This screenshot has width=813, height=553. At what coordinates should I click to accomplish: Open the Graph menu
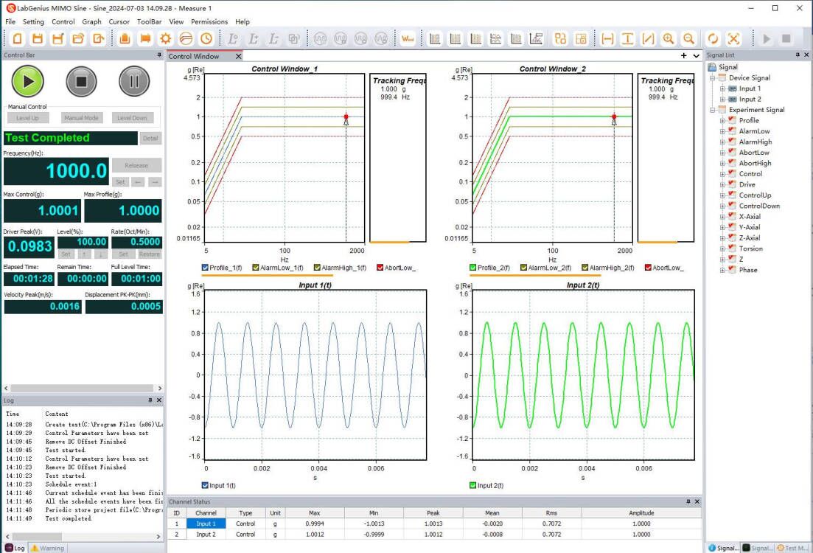(92, 22)
